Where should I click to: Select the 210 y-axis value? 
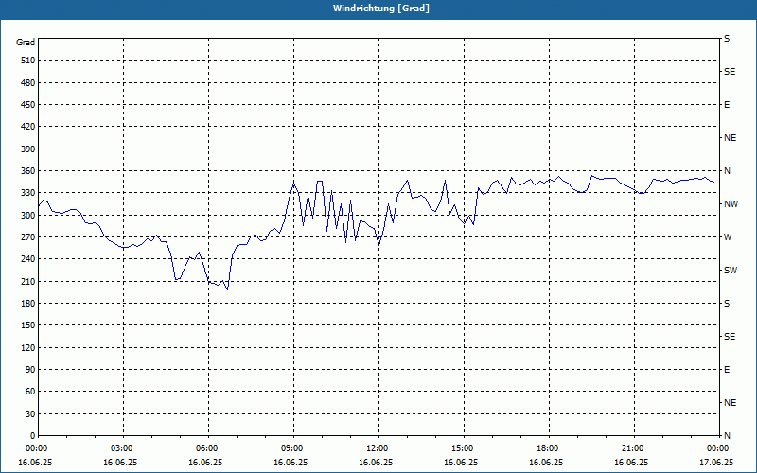coord(28,281)
